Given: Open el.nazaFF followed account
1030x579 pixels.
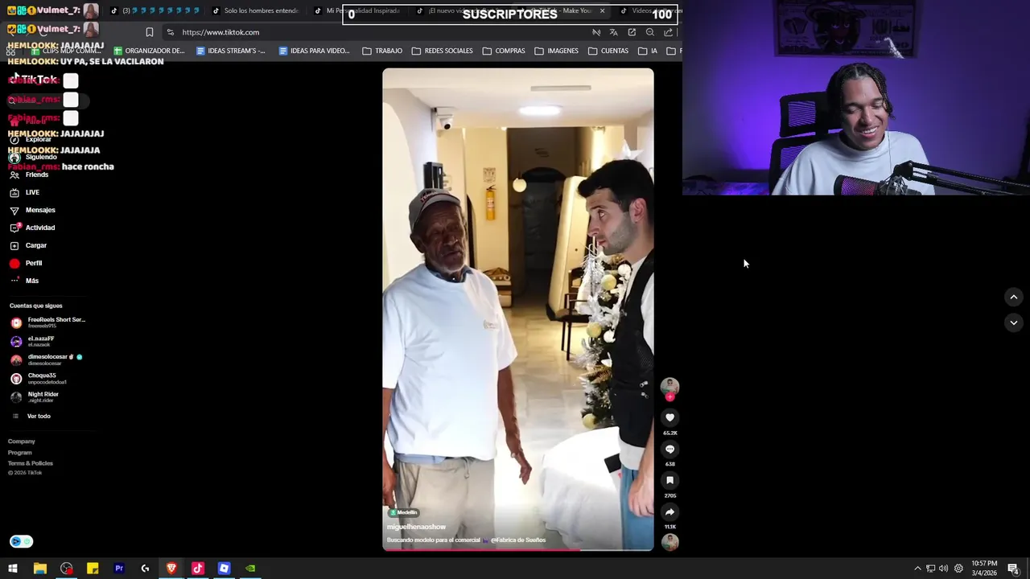Looking at the screenshot, I should pos(34,341).
